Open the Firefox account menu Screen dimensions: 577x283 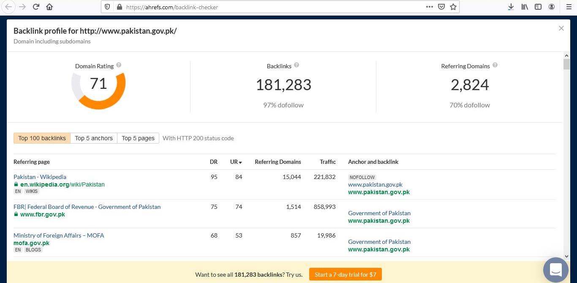click(x=552, y=7)
